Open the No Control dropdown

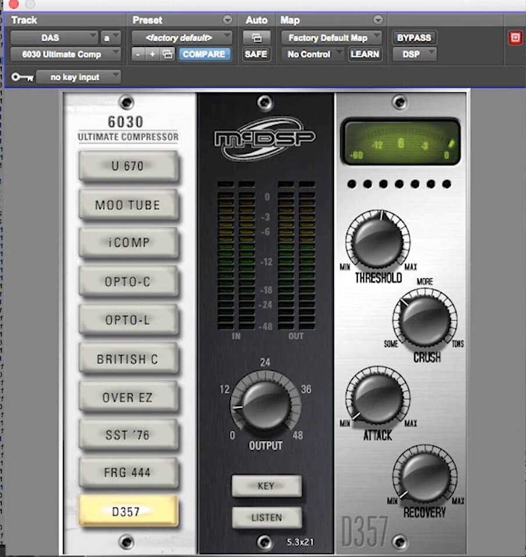tap(313, 54)
